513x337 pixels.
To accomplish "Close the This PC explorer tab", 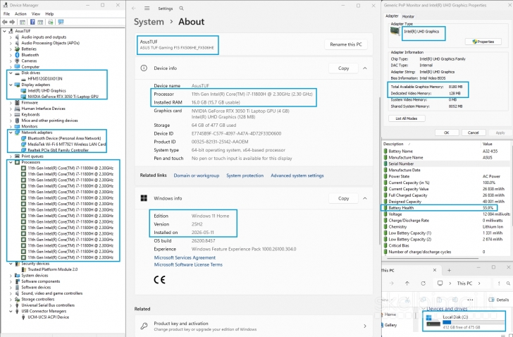I will click(x=435, y=270).
